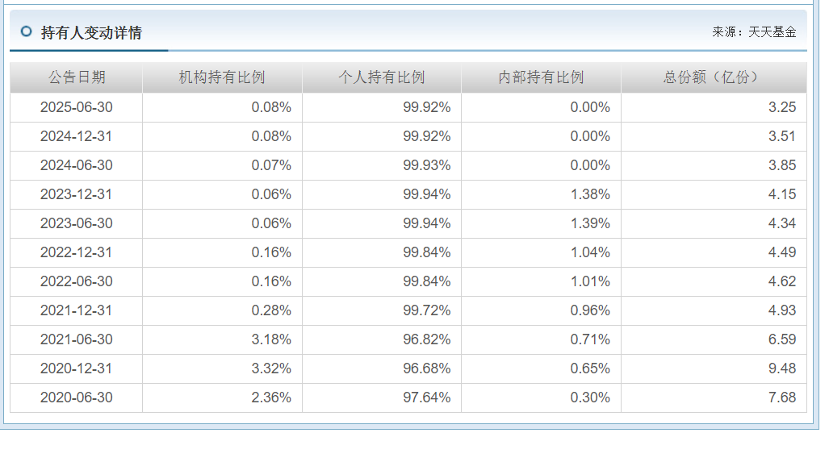Viewport: 829px width, 462px height.
Task: Click the 内部持有比例 column header
Action: pos(541,77)
